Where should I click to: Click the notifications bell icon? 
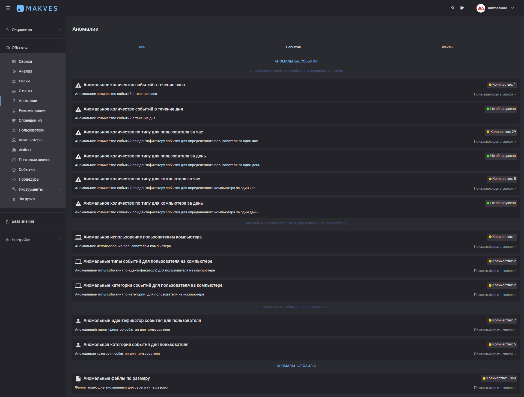pyautogui.click(x=462, y=8)
